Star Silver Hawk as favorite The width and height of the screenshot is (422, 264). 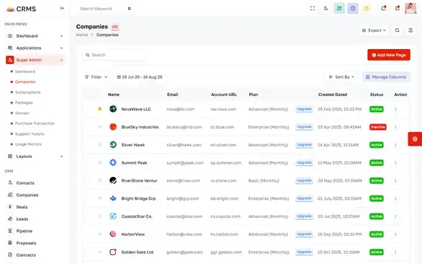click(99, 144)
